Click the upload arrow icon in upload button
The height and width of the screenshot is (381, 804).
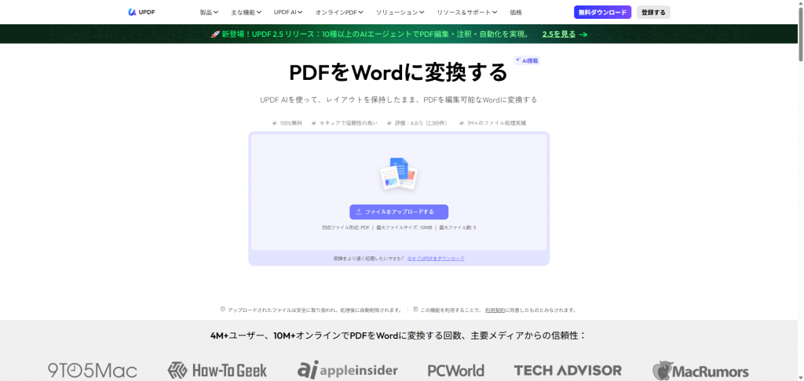tap(359, 212)
